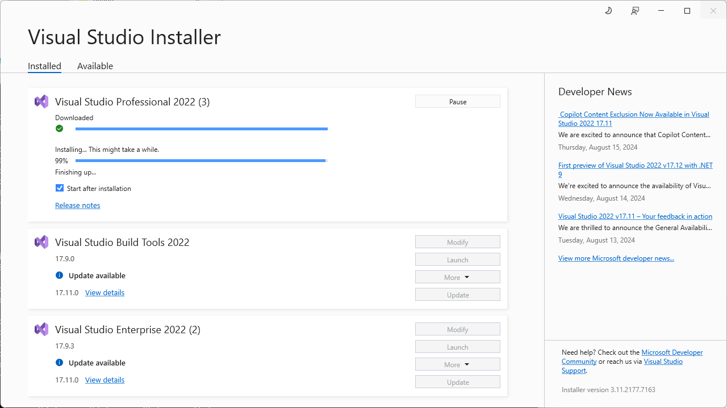Click Build Tools version 17.9.0 text
Screen dimensions: 727x408
[65, 258]
